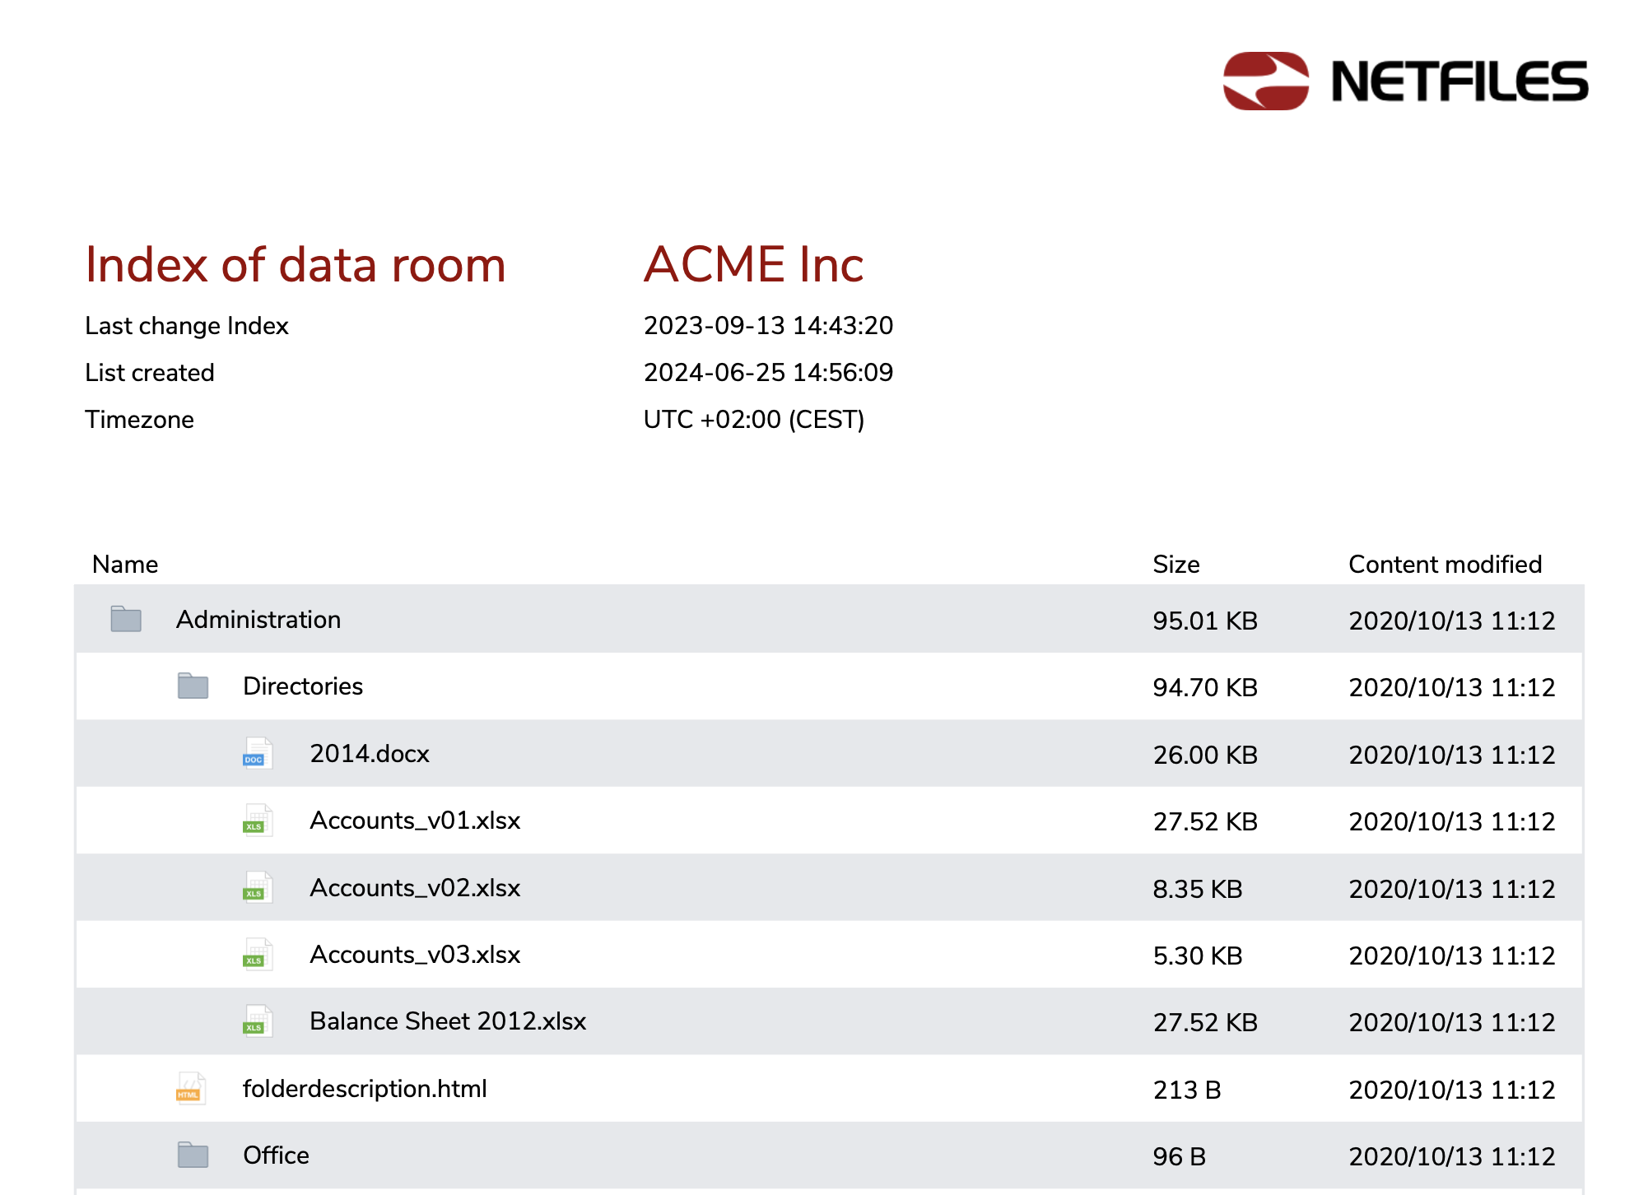Viewport: 1648px width, 1195px height.
Task: Open the Administration folder name
Action: click(258, 620)
